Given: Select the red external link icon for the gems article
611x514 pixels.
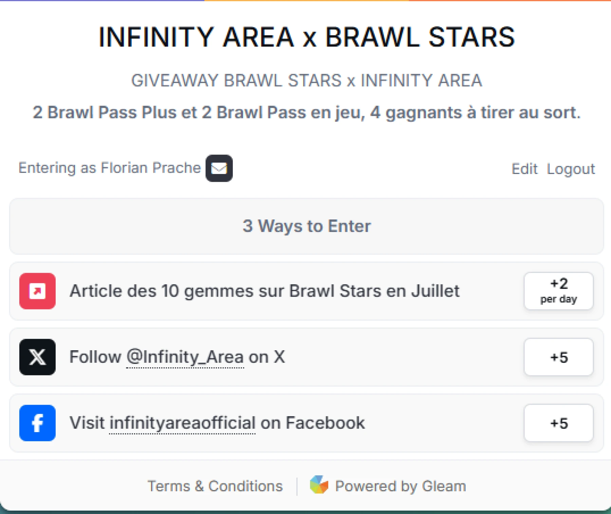Looking at the screenshot, I should pyautogui.click(x=37, y=291).
